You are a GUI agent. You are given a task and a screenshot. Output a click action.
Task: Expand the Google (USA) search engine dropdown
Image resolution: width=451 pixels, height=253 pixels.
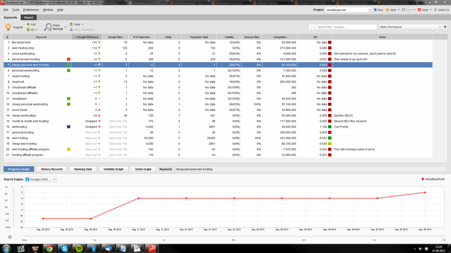[41, 179]
